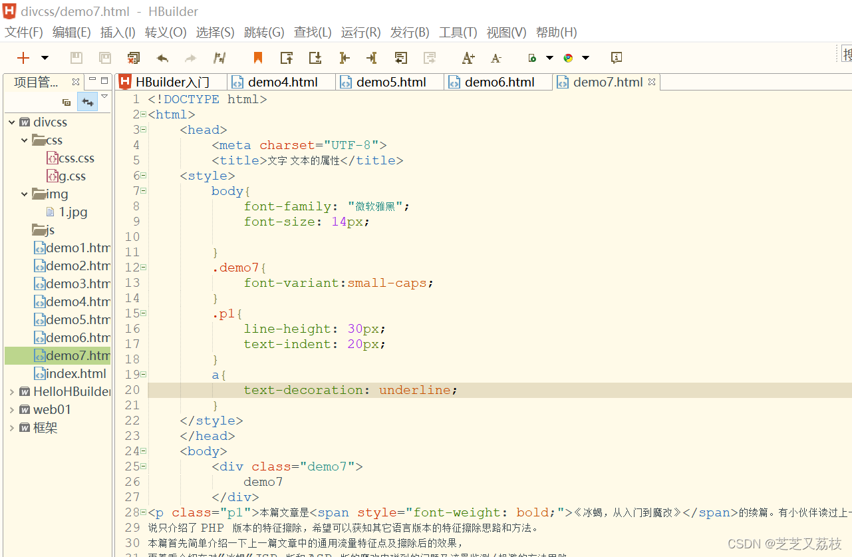Open the dropdown arrow beside the New icon
This screenshot has height=557, width=852.
(x=45, y=58)
